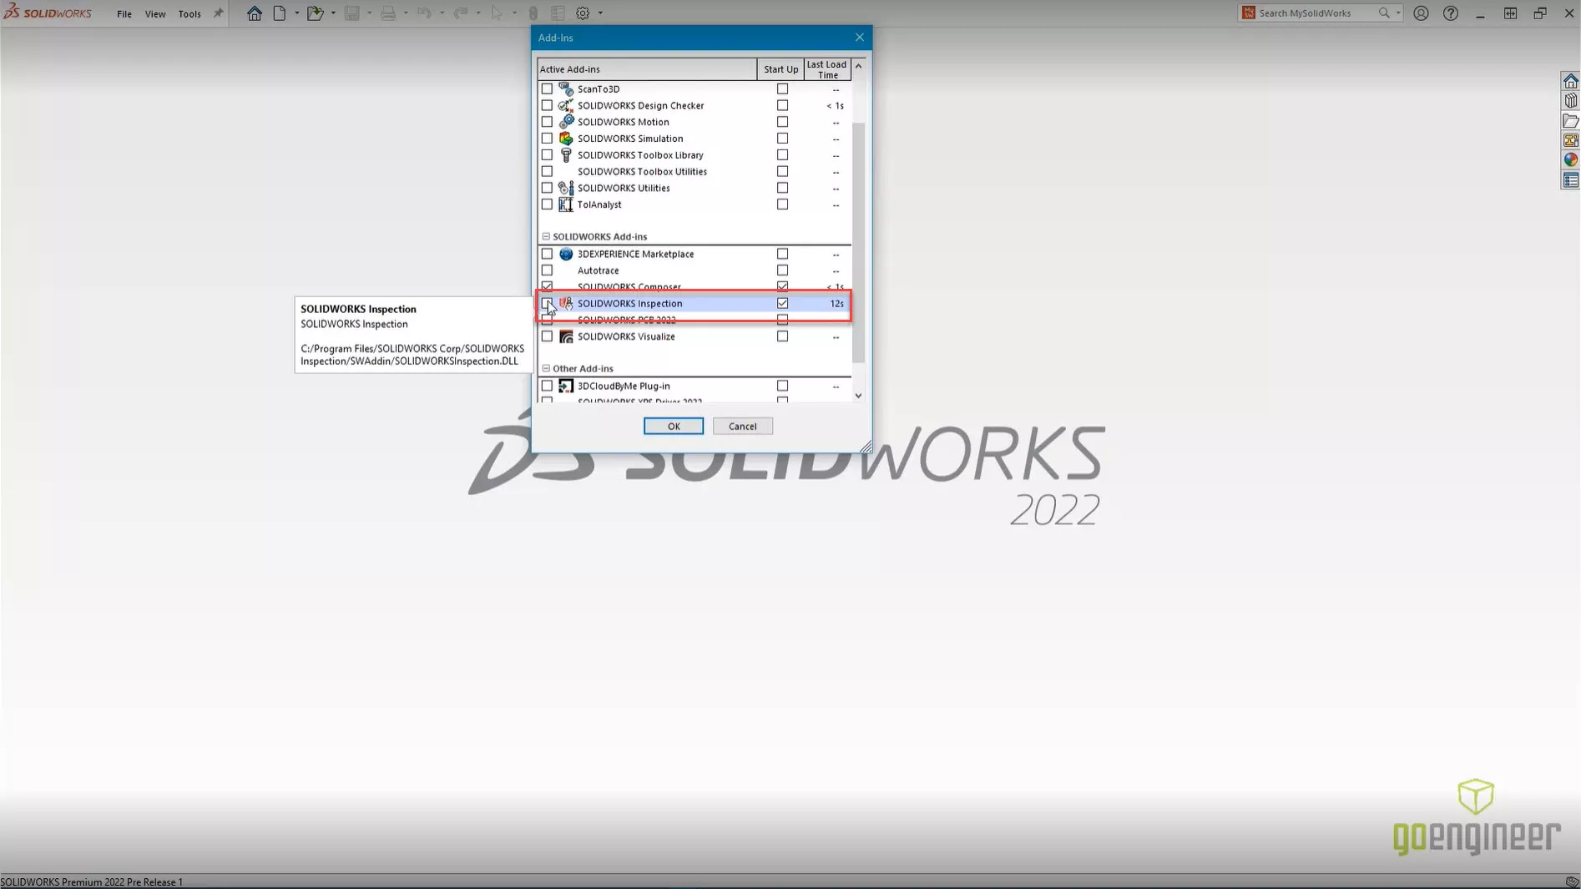Open the search type dropdown arrow
Screen dimensions: 1581x889
(1398, 13)
